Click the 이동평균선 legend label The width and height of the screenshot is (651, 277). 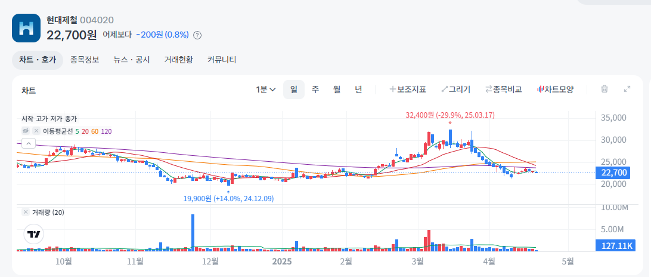(x=58, y=131)
